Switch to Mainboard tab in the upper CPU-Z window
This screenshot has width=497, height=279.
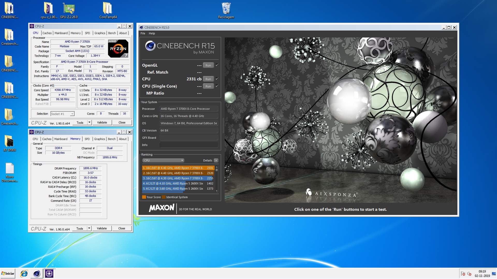click(61, 33)
